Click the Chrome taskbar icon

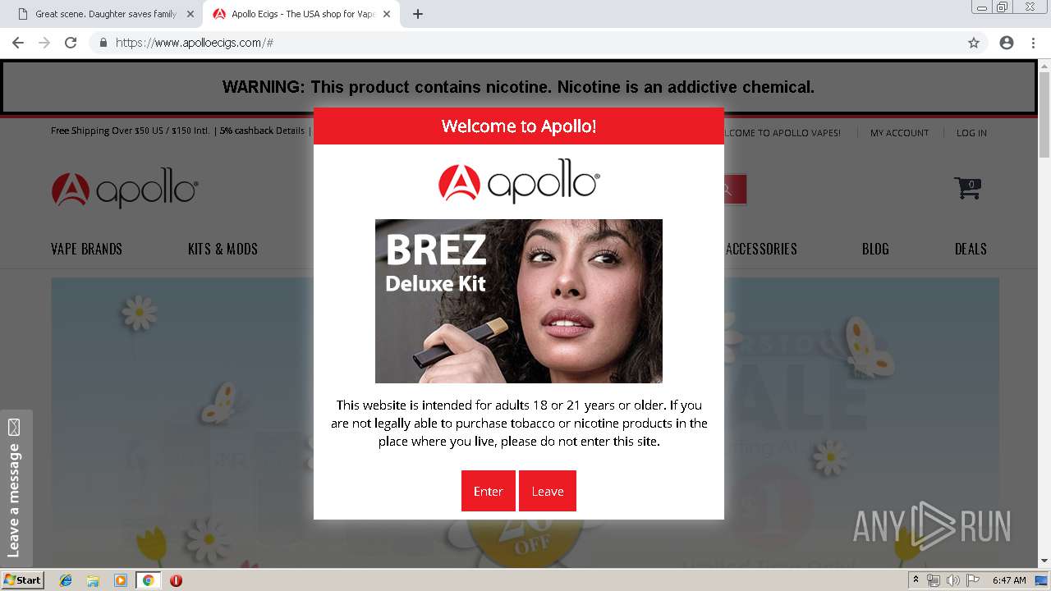point(148,580)
